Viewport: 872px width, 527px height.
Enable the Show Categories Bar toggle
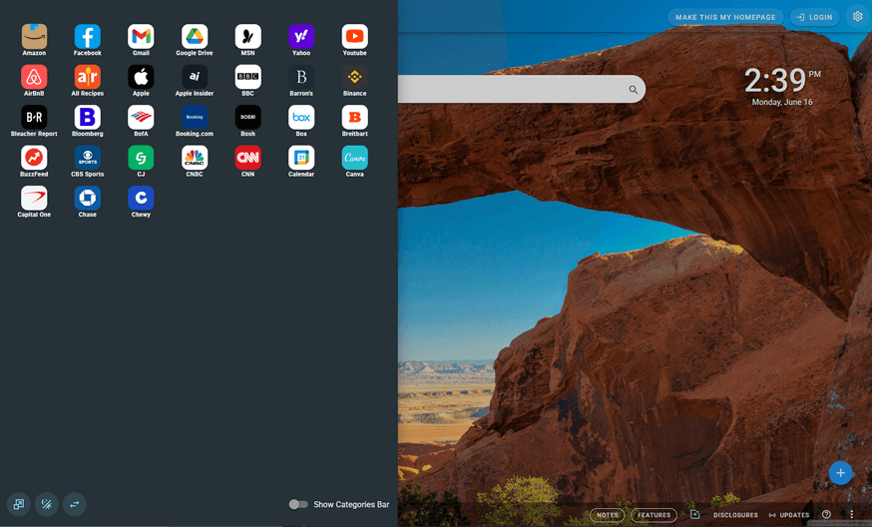(x=298, y=504)
